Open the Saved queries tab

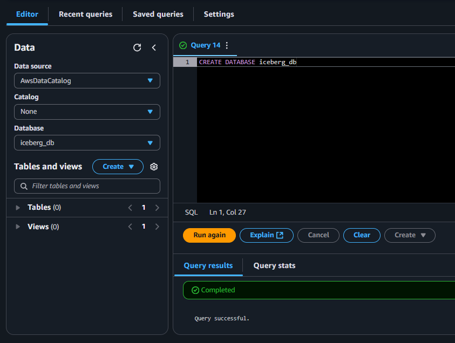pyautogui.click(x=158, y=14)
